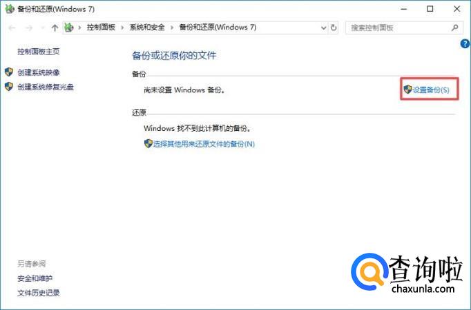The width and height of the screenshot is (471, 310).
Task: Click the Forward navigation arrow
Action: tap(29, 28)
